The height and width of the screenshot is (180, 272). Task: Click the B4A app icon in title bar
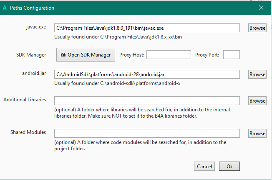pos(5,8)
